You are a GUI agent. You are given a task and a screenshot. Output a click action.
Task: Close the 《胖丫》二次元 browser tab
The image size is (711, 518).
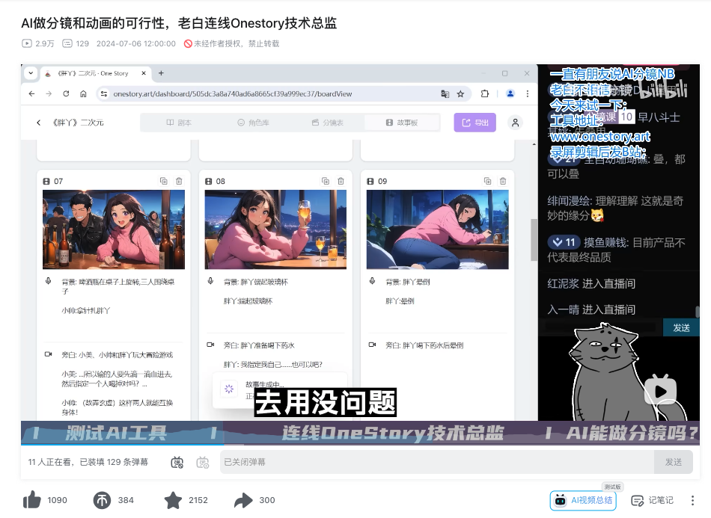[x=144, y=73]
